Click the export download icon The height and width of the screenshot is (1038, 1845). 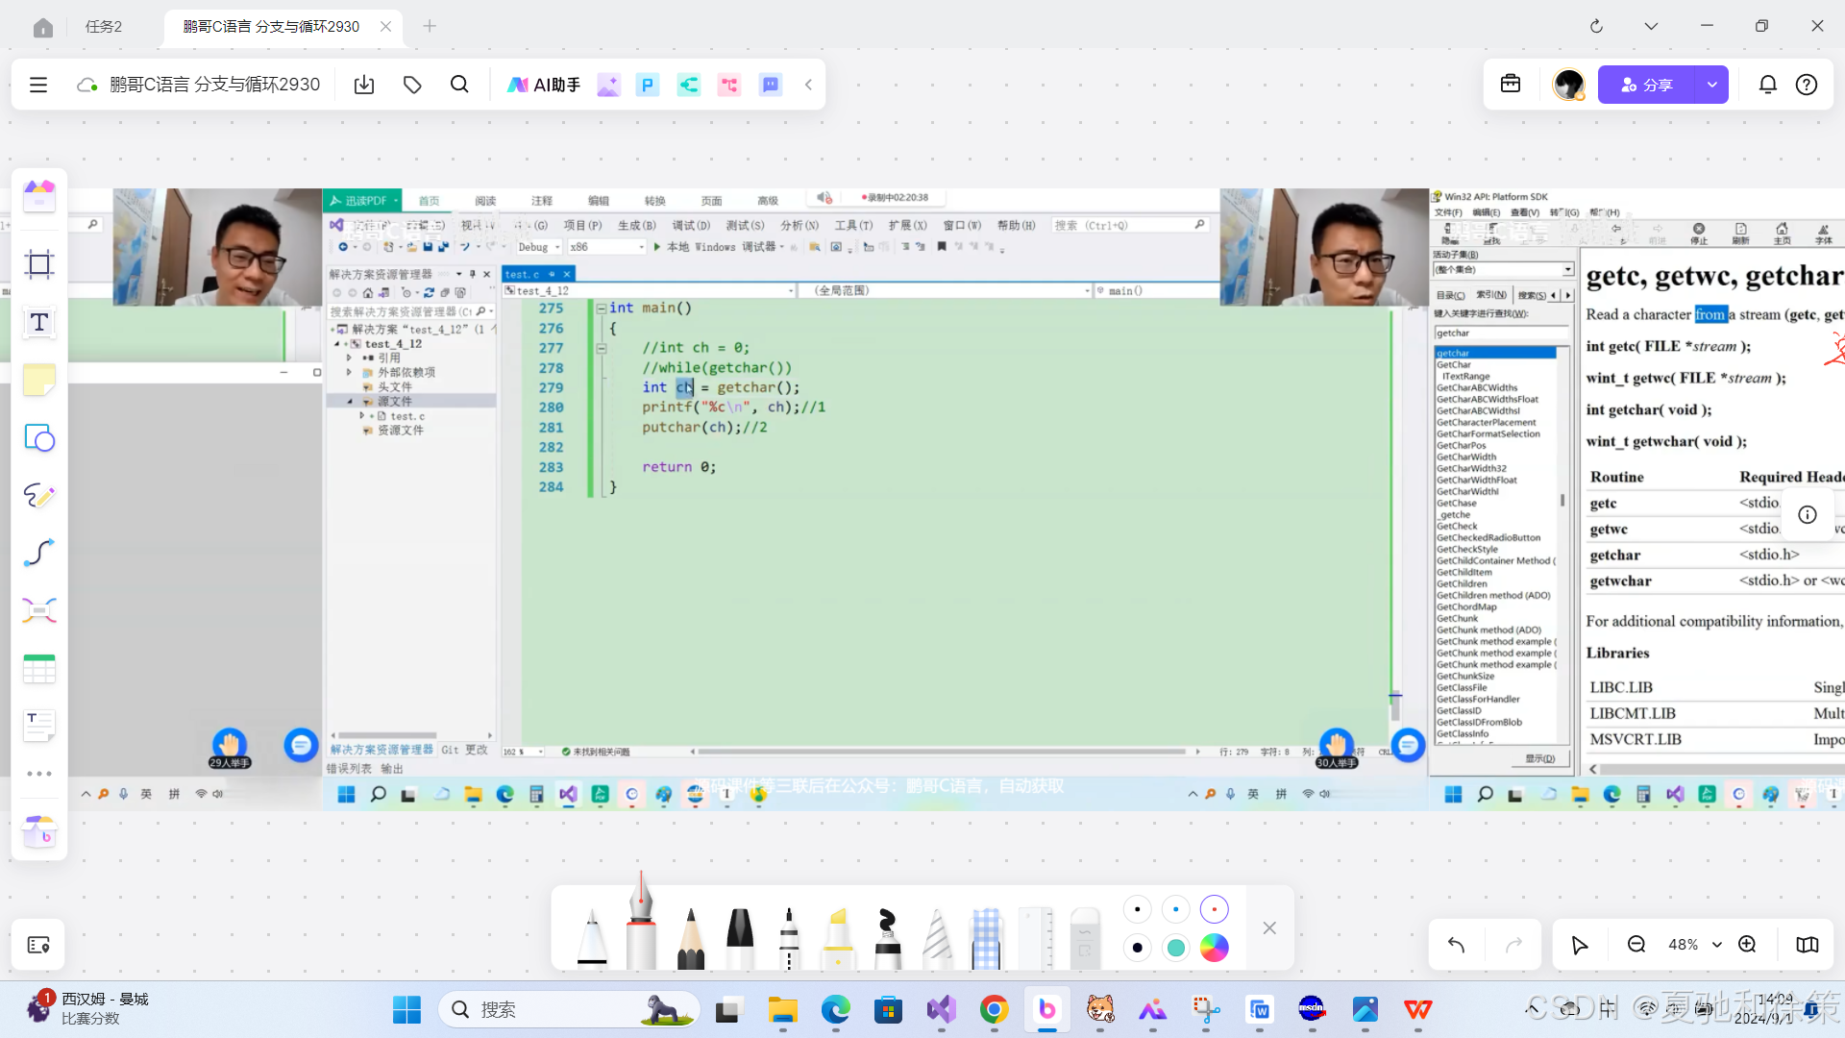[364, 85]
